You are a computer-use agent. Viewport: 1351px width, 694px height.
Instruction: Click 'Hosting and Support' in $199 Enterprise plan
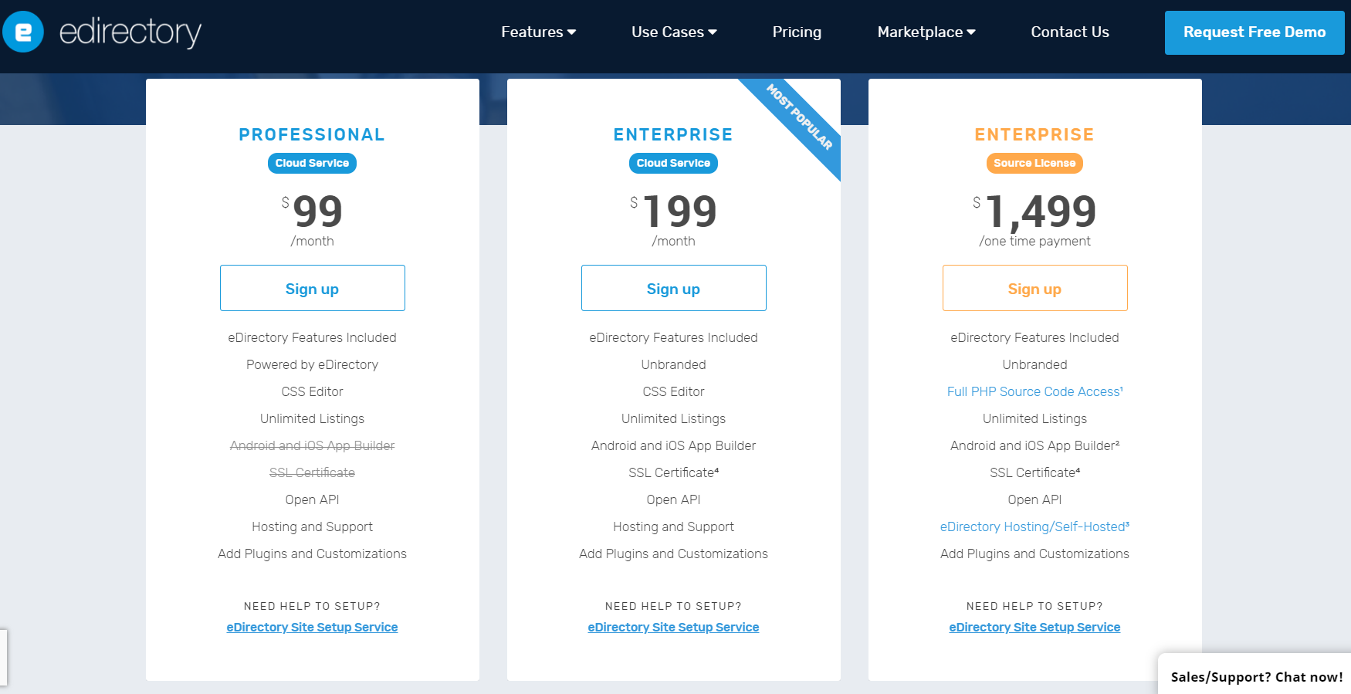click(x=674, y=526)
